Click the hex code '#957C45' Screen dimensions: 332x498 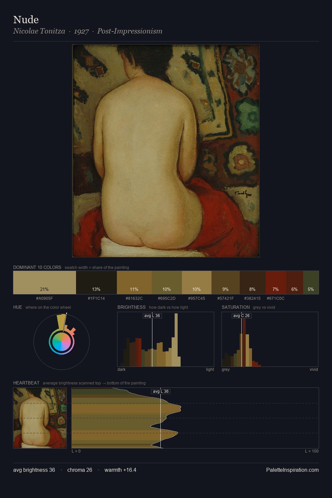coord(197,298)
